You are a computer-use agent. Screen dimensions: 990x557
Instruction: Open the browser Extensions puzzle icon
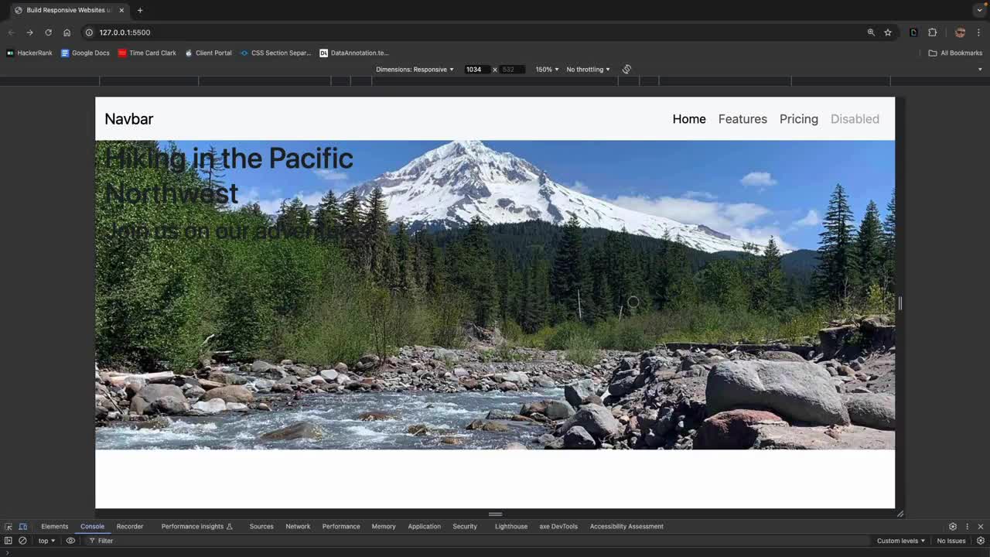click(932, 32)
